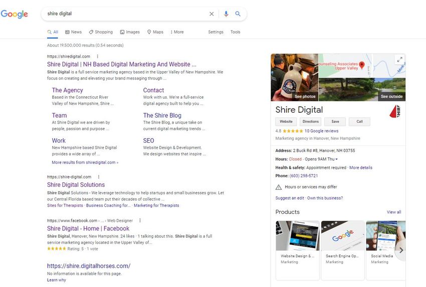This screenshot has width=426, height=287.
Task: Open The Shire Blog sitelink
Action: 162,115
